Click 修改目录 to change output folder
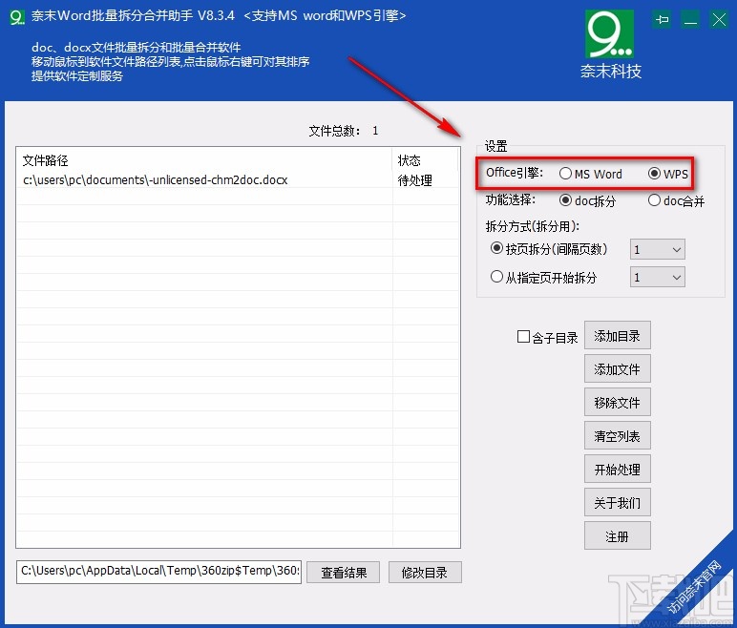This screenshot has height=628, width=737. tap(425, 572)
